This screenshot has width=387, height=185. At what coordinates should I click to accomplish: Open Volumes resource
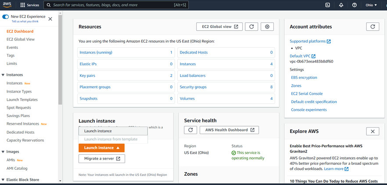pos(226,99)
